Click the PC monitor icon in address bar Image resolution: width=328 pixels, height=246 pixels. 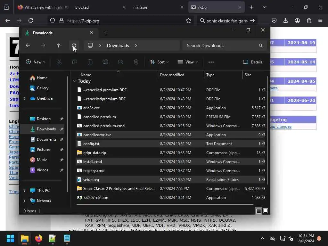(90, 45)
